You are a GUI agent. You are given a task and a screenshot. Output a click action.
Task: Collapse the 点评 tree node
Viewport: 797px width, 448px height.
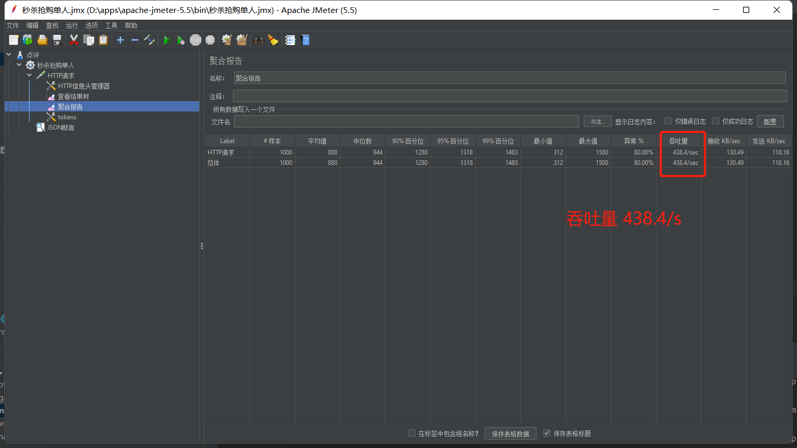9,54
